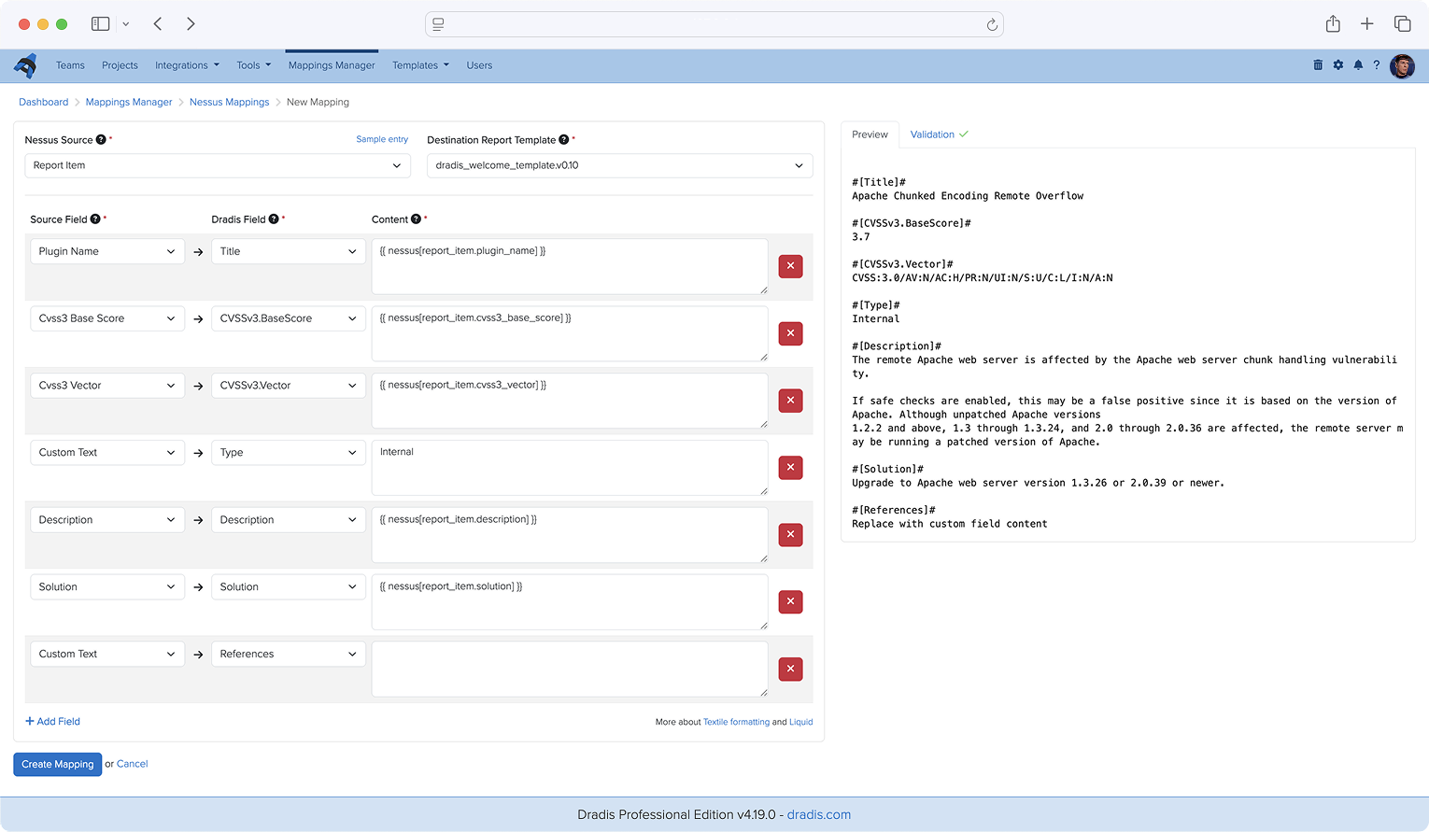Click the Internal content textarea
The width and height of the screenshot is (1429, 832).
tap(570, 468)
